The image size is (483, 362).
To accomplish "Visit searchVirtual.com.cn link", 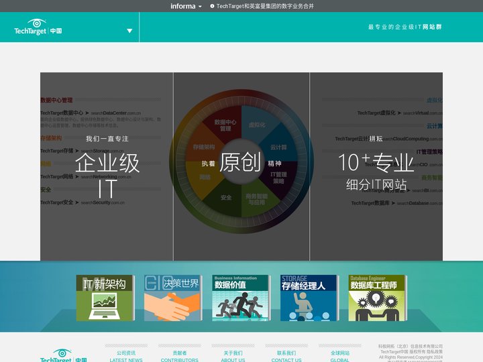I will (x=423, y=113).
